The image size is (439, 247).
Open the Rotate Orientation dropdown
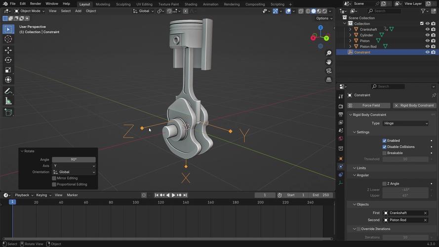pos(74,172)
